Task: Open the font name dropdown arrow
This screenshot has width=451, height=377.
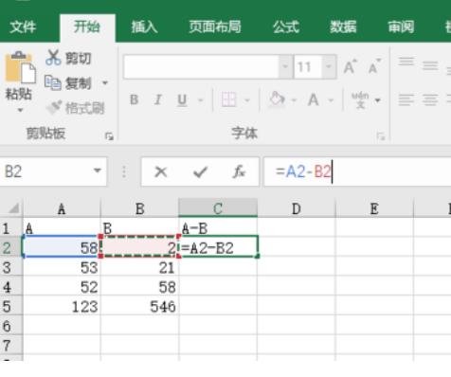Action: click(x=285, y=66)
